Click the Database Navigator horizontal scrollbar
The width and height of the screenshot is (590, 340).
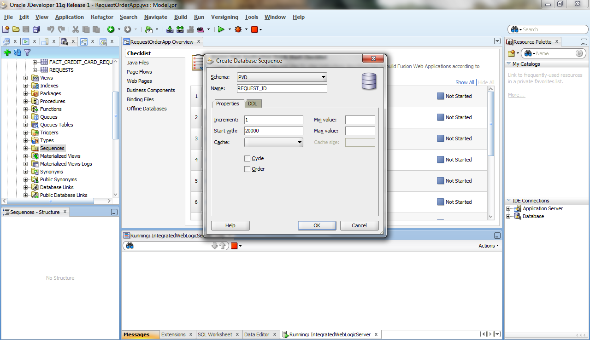point(51,201)
